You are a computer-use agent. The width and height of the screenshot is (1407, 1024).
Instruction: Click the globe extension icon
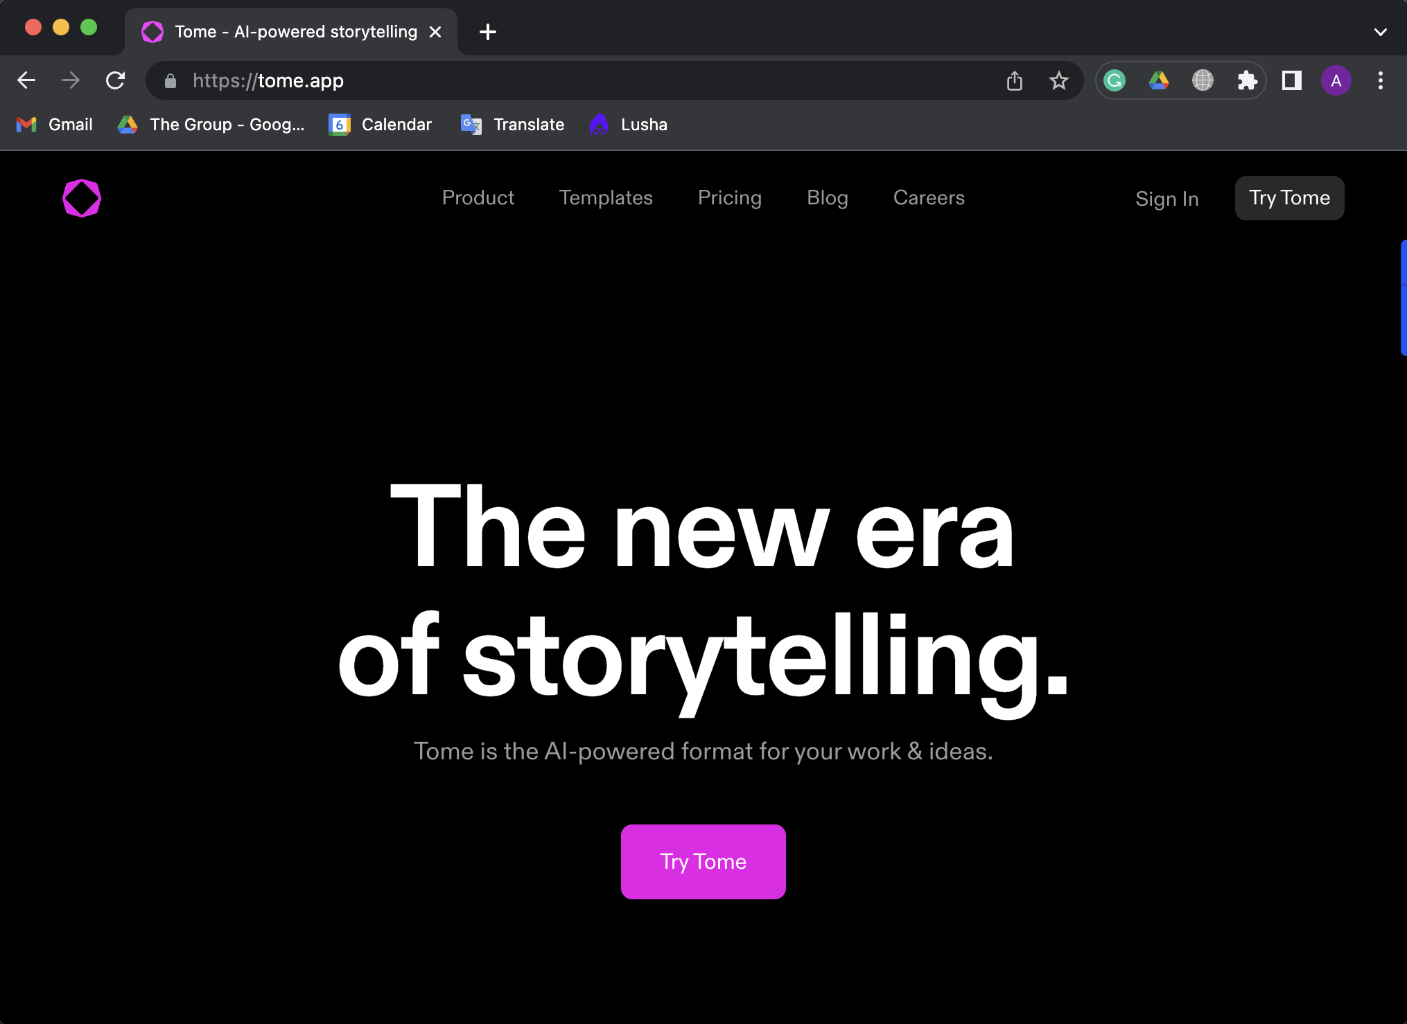pyautogui.click(x=1203, y=80)
